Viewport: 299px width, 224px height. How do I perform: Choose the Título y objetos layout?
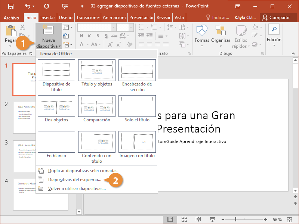pos(97,73)
